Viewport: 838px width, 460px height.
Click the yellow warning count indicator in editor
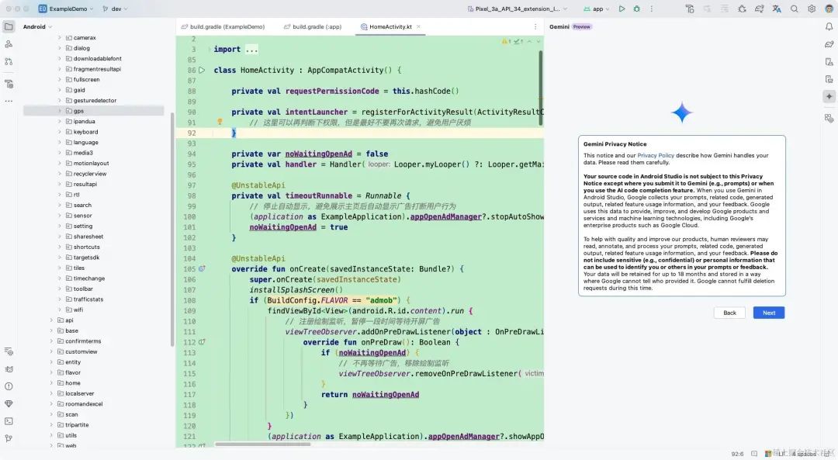(506, 41)
